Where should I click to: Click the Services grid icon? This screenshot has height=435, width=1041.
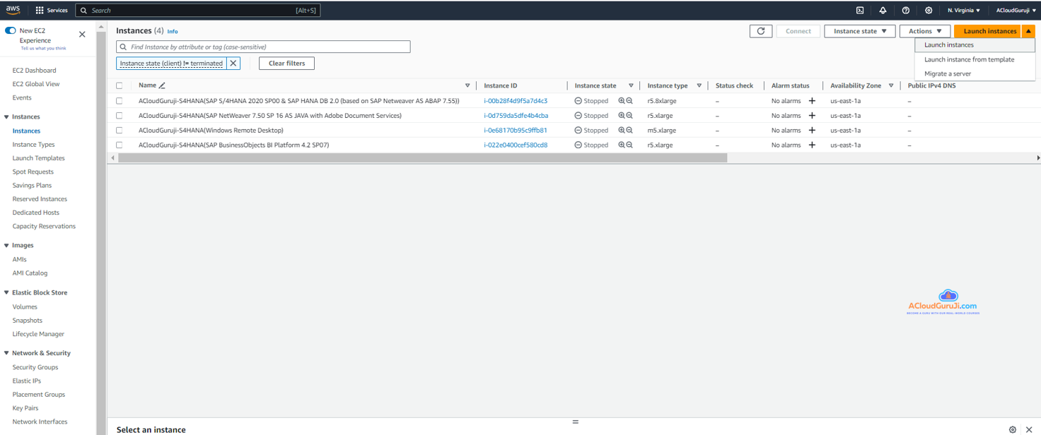(x=40, y=11)
